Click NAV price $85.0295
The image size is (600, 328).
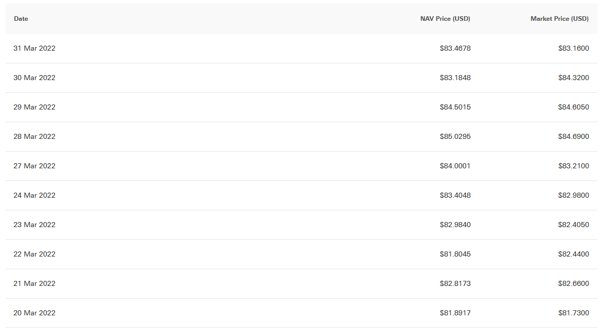point(455,137)
